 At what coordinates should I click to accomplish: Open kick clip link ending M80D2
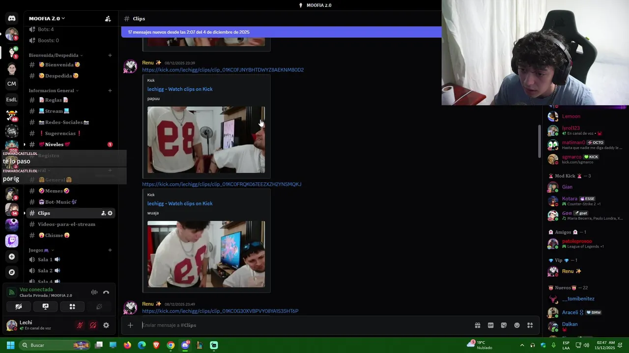[x=223, y=70]
